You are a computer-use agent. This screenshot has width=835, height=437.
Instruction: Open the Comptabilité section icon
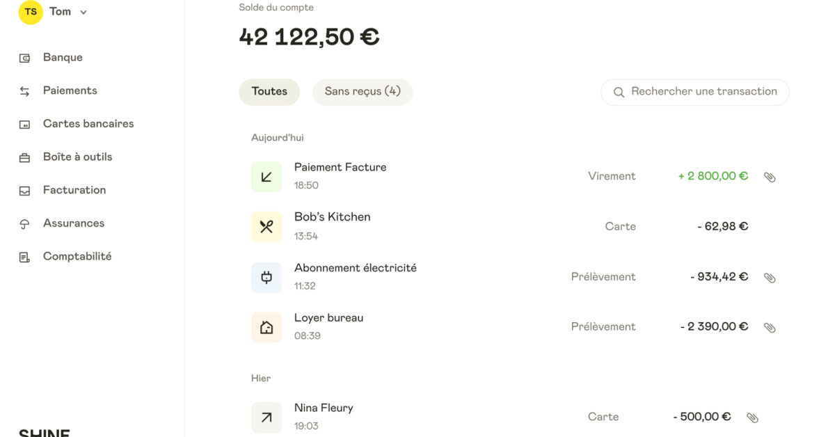click(24, 256)
